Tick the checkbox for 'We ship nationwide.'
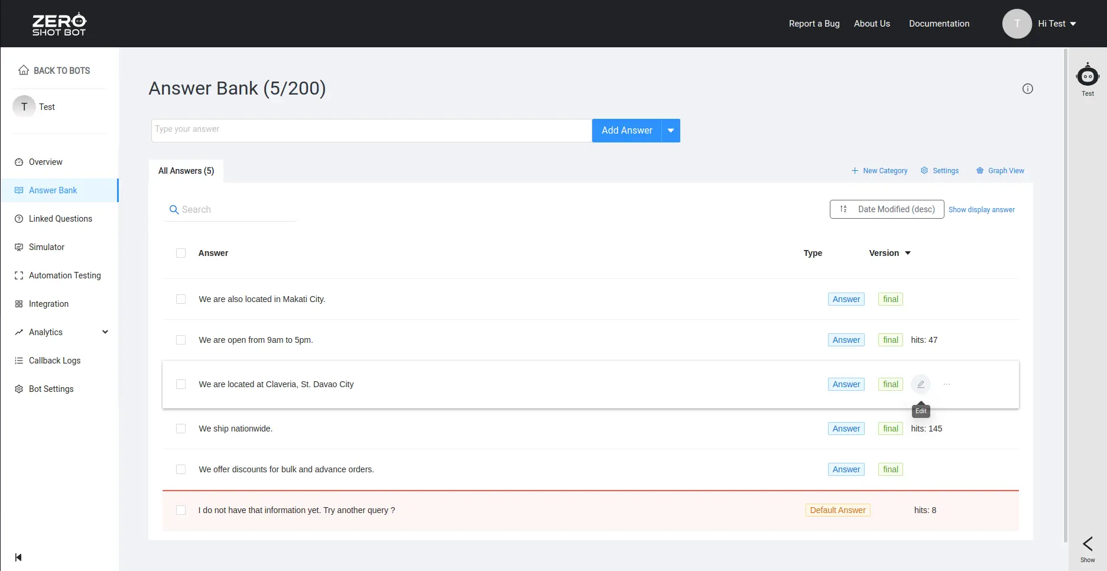The width and height of the screenshot is (1107, 571). (181, 429)
